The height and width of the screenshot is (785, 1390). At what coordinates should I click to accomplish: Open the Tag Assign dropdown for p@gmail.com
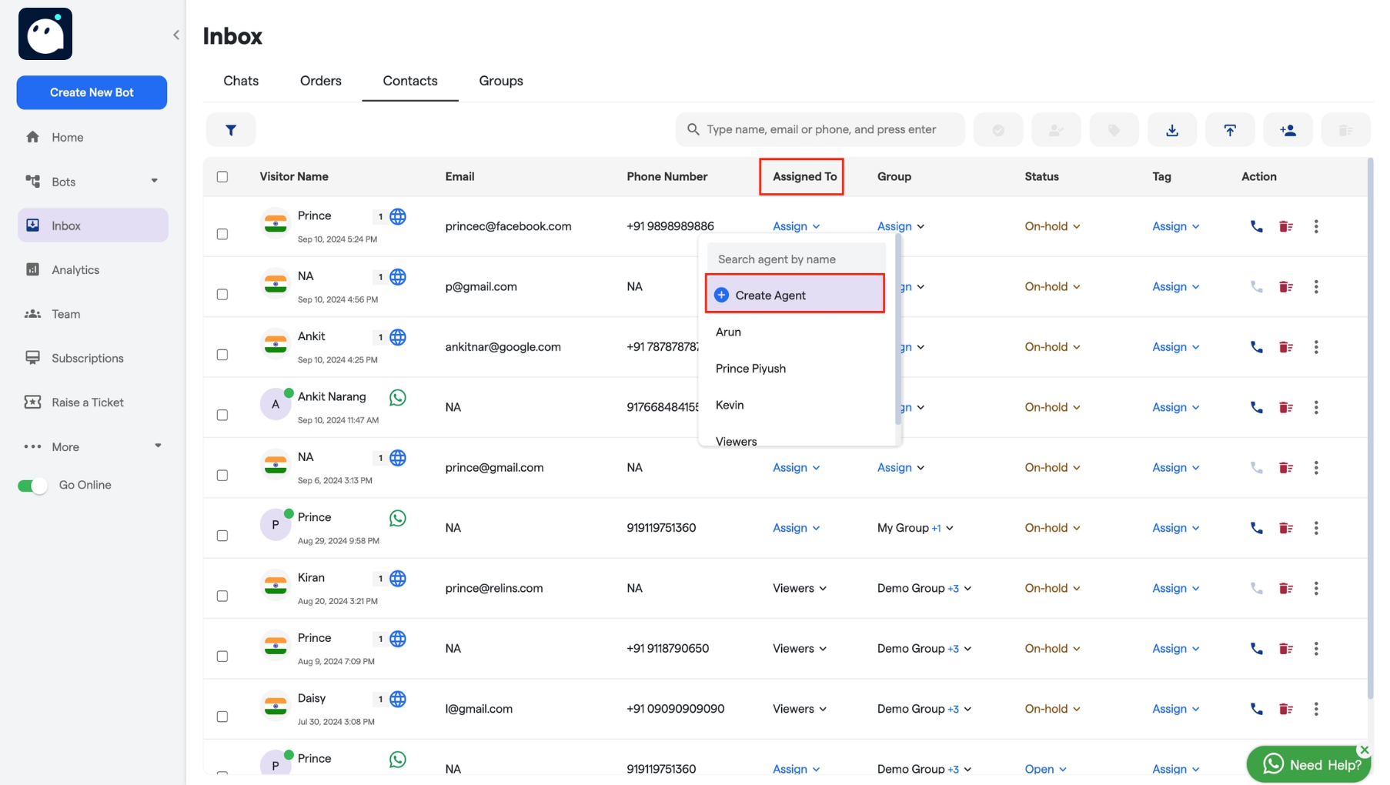click(x=1175, y=286)
